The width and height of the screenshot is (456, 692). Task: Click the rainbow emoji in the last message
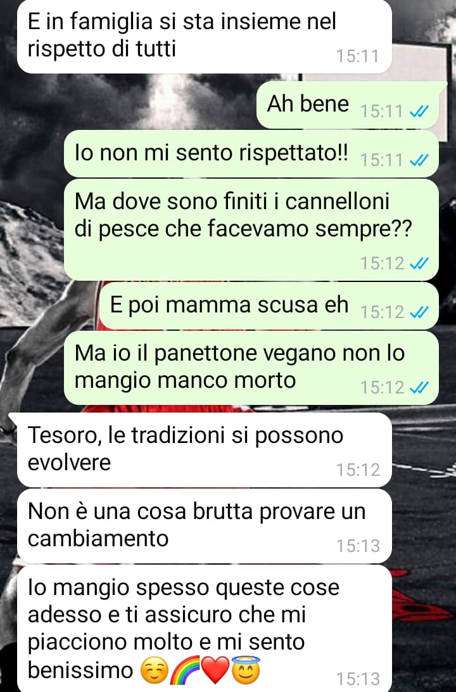pos(185,671)
